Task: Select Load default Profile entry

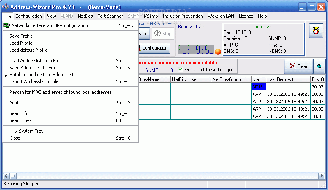Action: pos(70,50)
